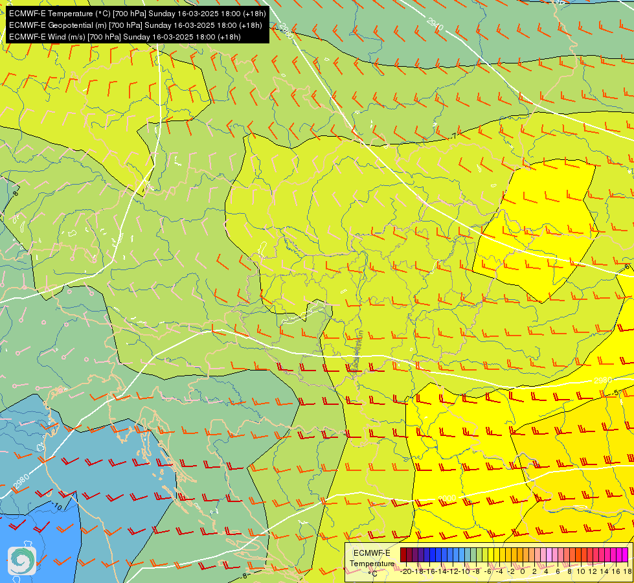
Task: Select the 'ECMWF-E Temperature (°C) [700 hPa]' title line
Action: (x=137, y=14)
